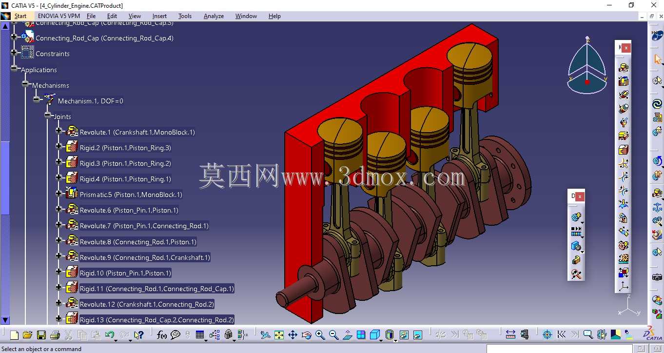This screenshot has height=353, width=664.
Task: Print using the printer icon
Action: coord(55,335)
